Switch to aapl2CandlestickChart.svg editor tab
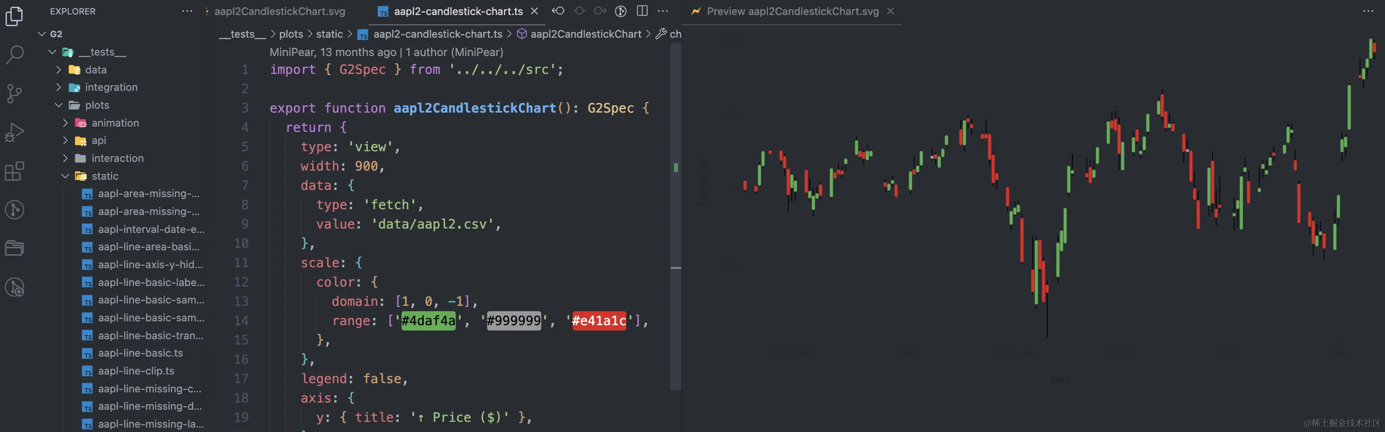1385x432 pixels. [x=280, y=11]
